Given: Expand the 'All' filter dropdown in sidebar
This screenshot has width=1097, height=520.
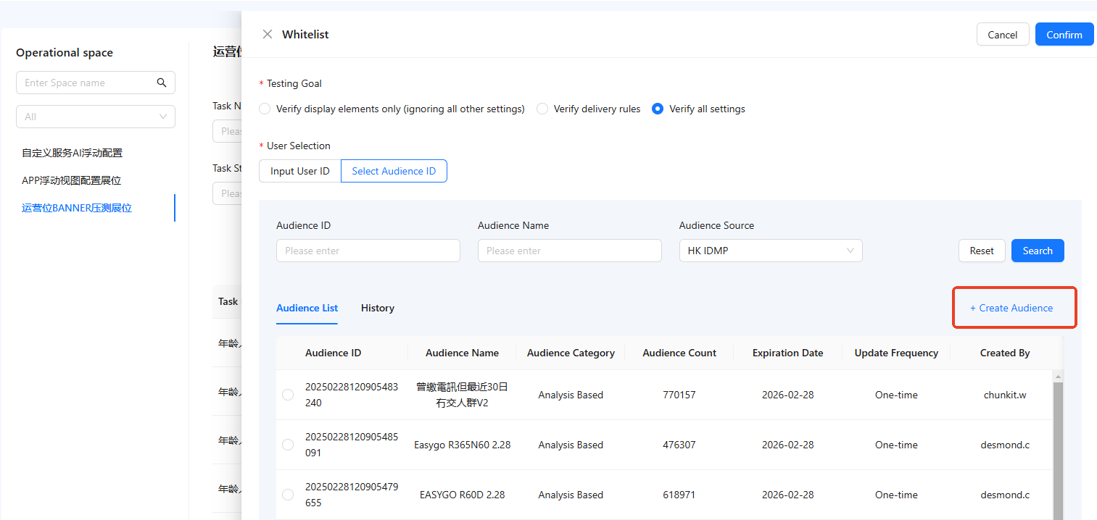Looking at the screenshot, I should click(95, 117).
